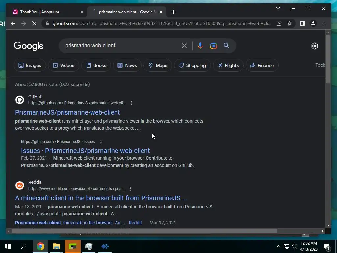Click the scroll right arrow of horizontal scrollbar
Image resolution: width=337 pixels, height=253 pixels.
pos(323,231)
